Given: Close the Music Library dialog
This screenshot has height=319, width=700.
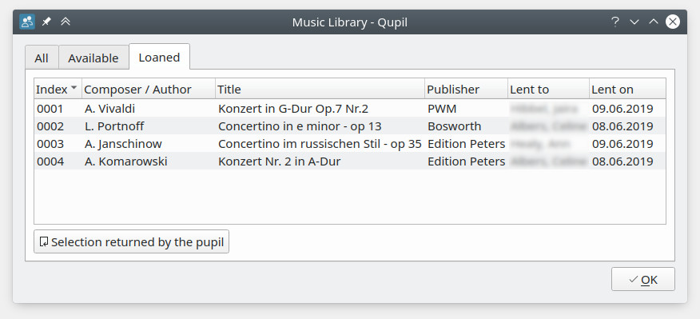Looking at the screenshot, I should click(673, 22).
